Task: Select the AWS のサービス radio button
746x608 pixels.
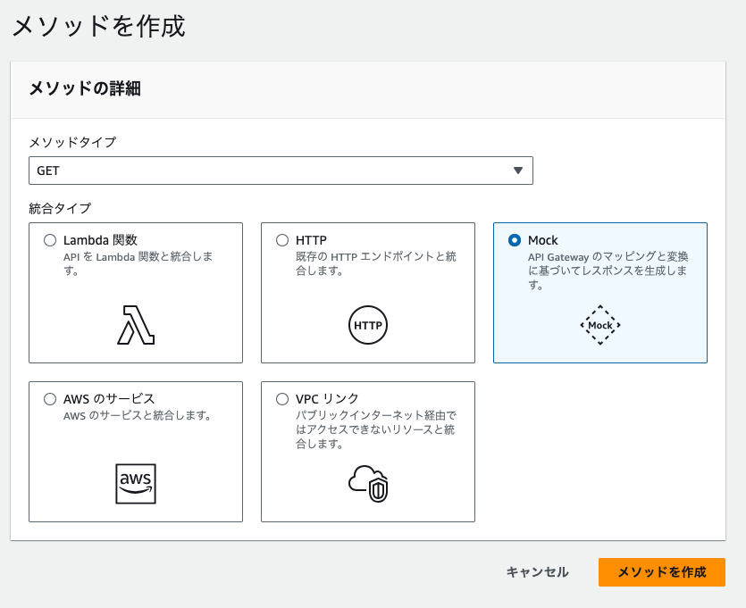Action: 50,399
